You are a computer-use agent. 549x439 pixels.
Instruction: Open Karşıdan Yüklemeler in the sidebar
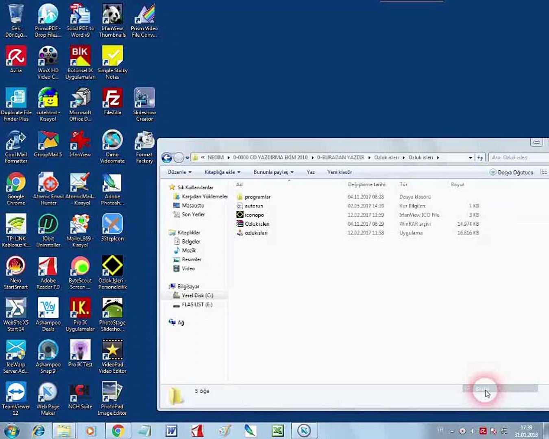click(x=200, y=197)
